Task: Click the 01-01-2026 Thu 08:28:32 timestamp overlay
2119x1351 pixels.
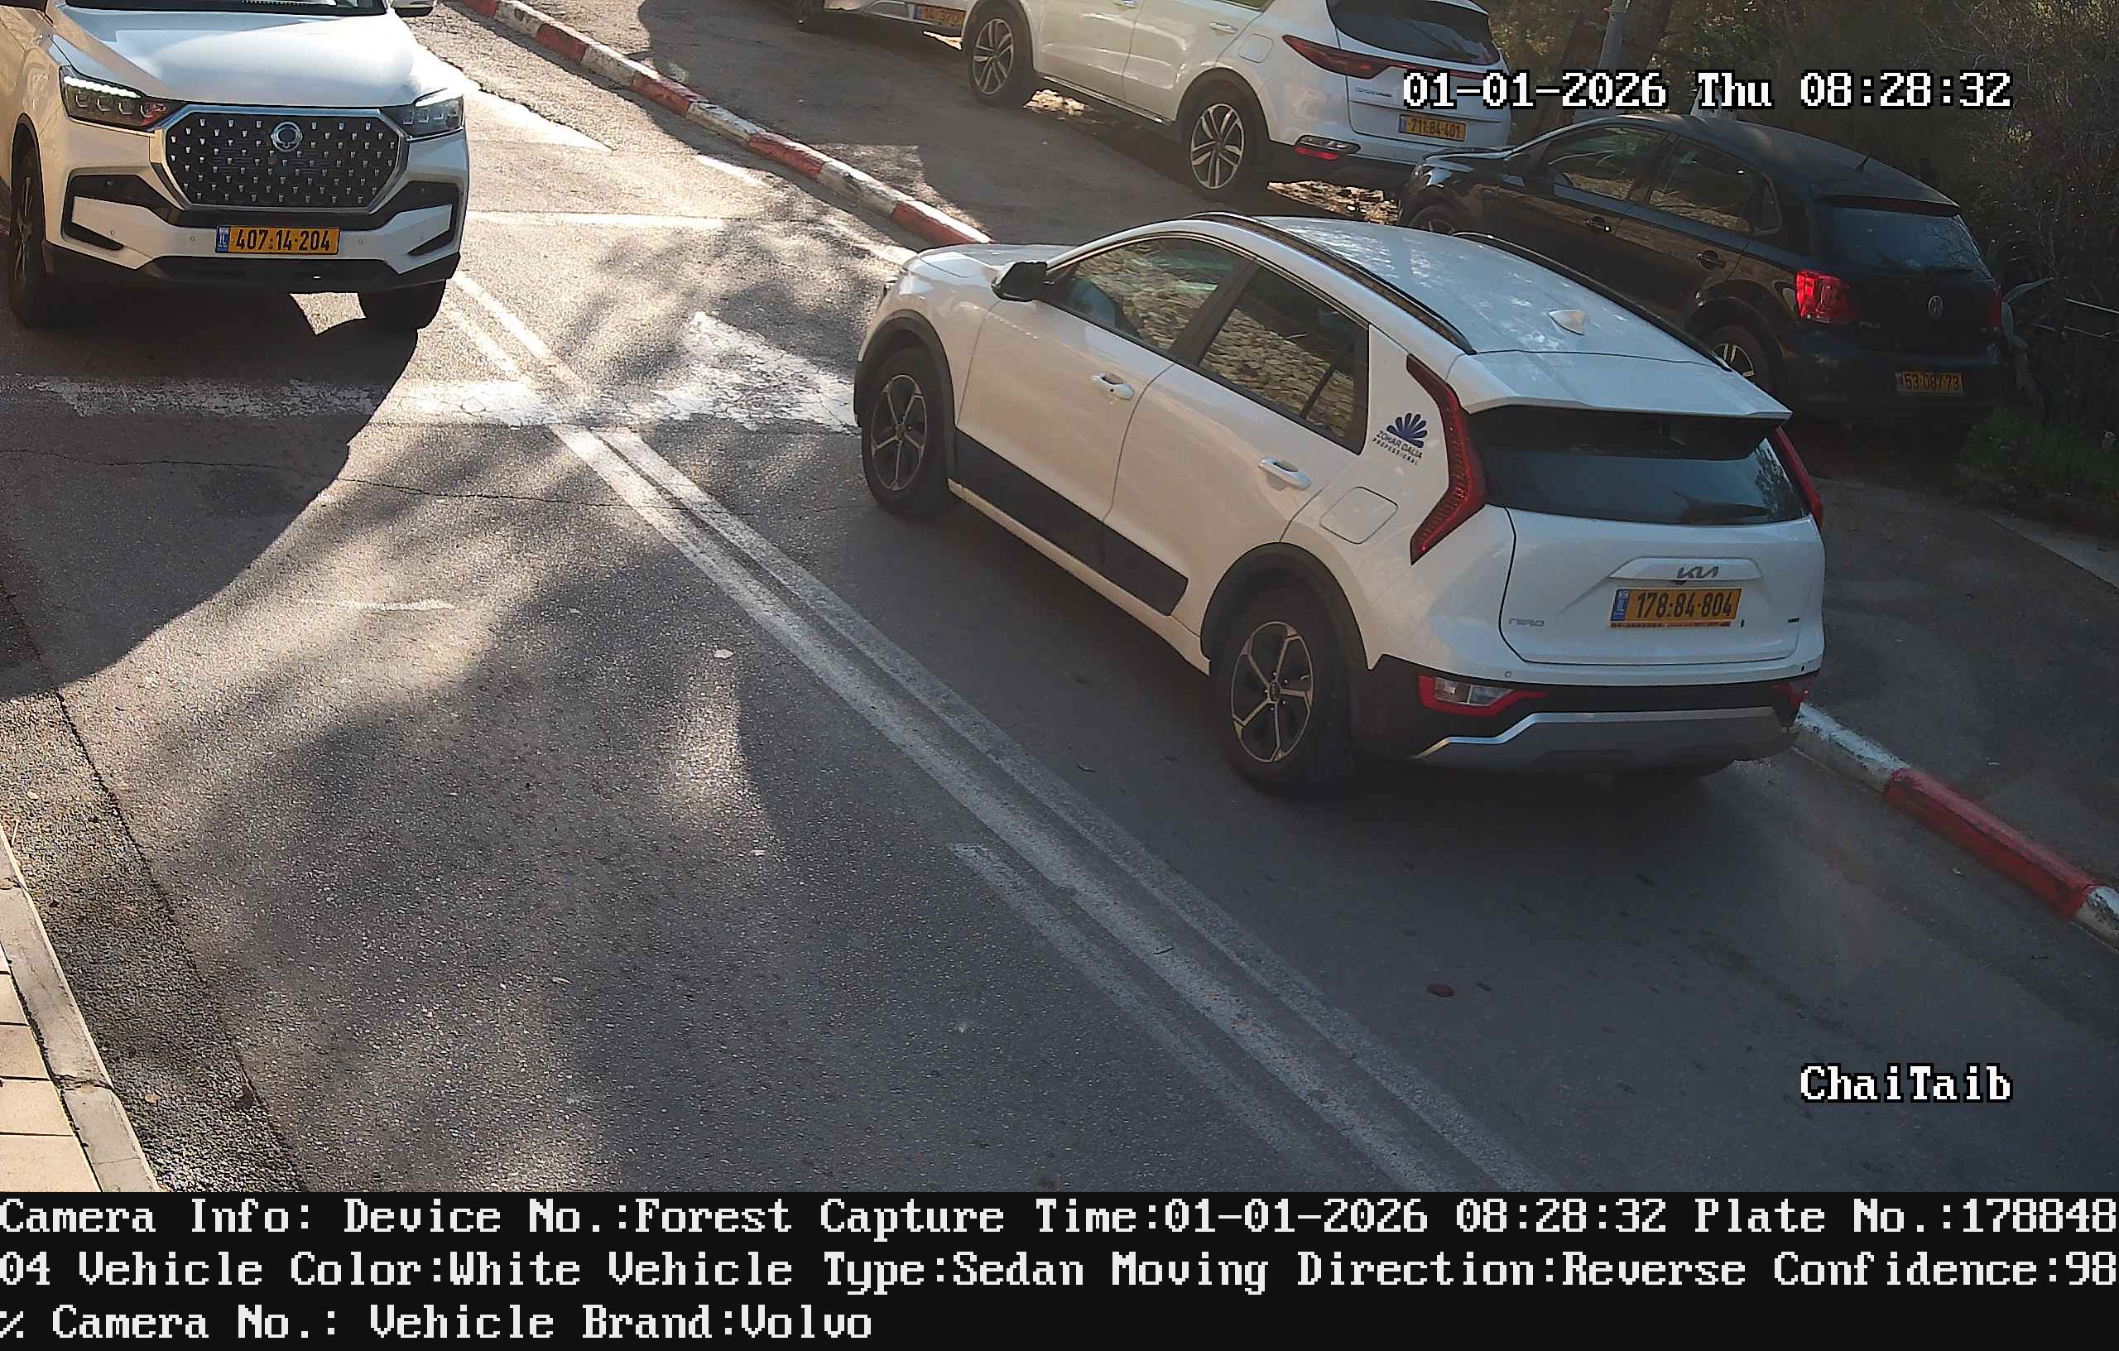Action: pyautogui.click(x=1706, y=91)
